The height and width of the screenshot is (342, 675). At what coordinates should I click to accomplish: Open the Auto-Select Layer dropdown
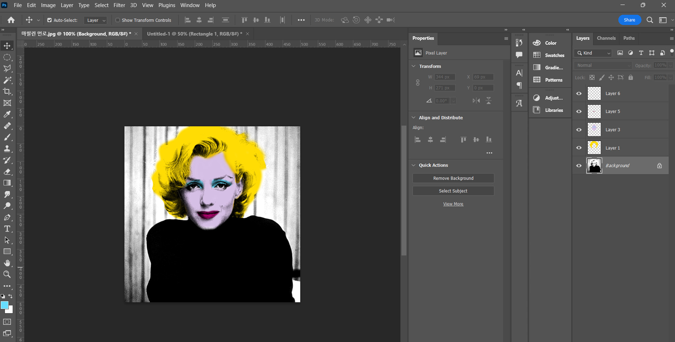click(96, 20)
